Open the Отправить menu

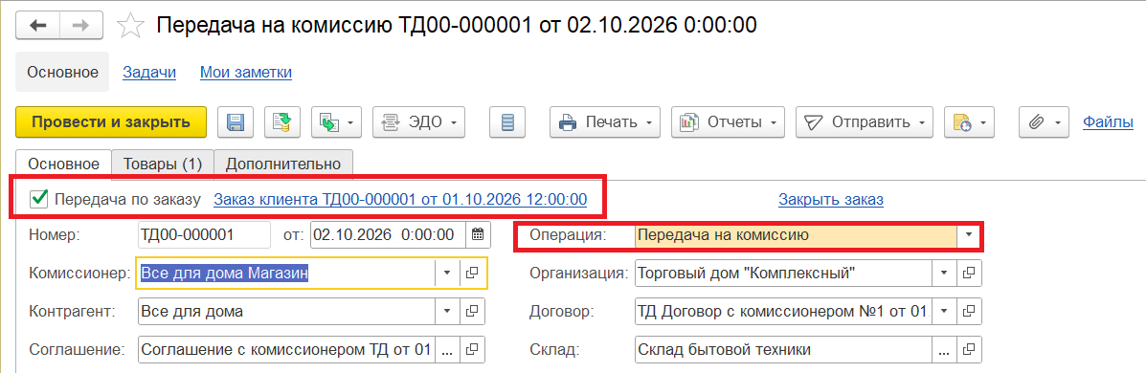pyautogui.click(x=865, y=122)
